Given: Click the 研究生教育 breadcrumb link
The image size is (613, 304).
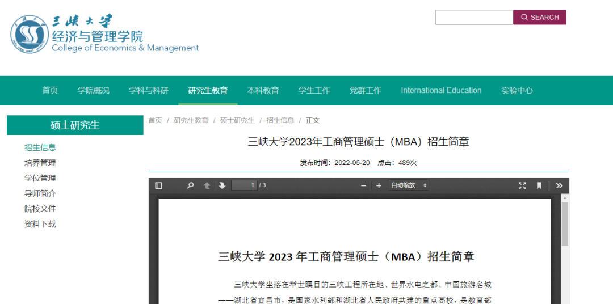Looking at the screenshot, I should pos(191,120).
